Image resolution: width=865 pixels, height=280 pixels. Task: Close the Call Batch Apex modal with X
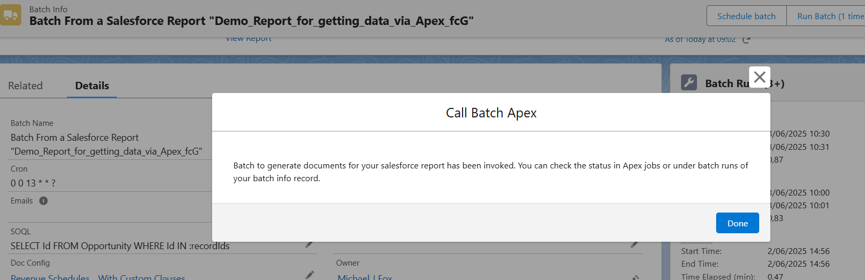[760, 77]
